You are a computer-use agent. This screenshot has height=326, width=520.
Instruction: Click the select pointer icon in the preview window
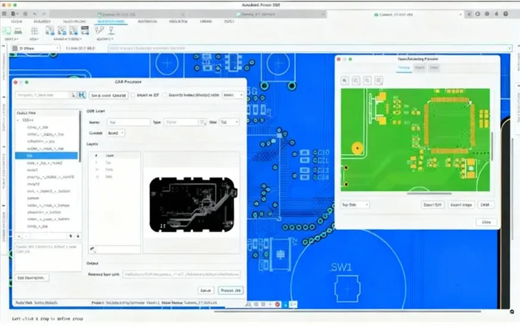click(345, 80)
